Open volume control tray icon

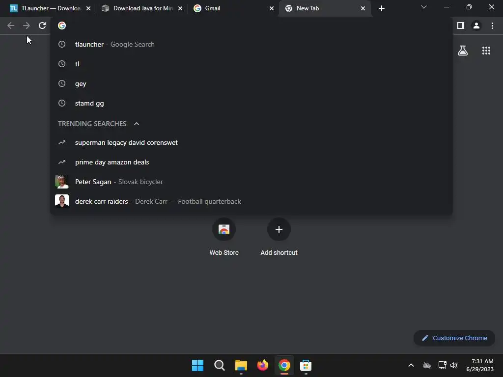point(454,365)
